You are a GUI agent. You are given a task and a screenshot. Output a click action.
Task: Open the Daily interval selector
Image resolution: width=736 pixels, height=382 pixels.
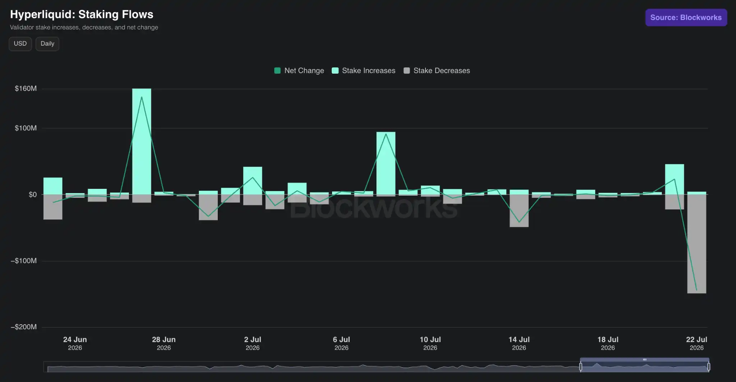(x=47, y=44)
